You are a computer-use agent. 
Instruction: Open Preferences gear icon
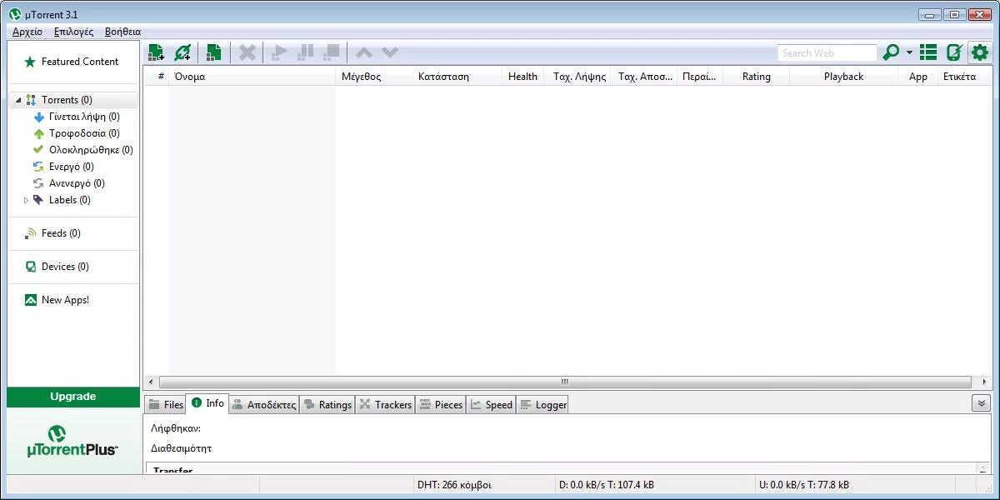(980, 52)
